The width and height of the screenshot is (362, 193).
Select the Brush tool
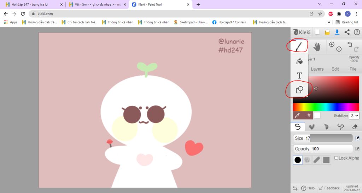click(299, 47)
